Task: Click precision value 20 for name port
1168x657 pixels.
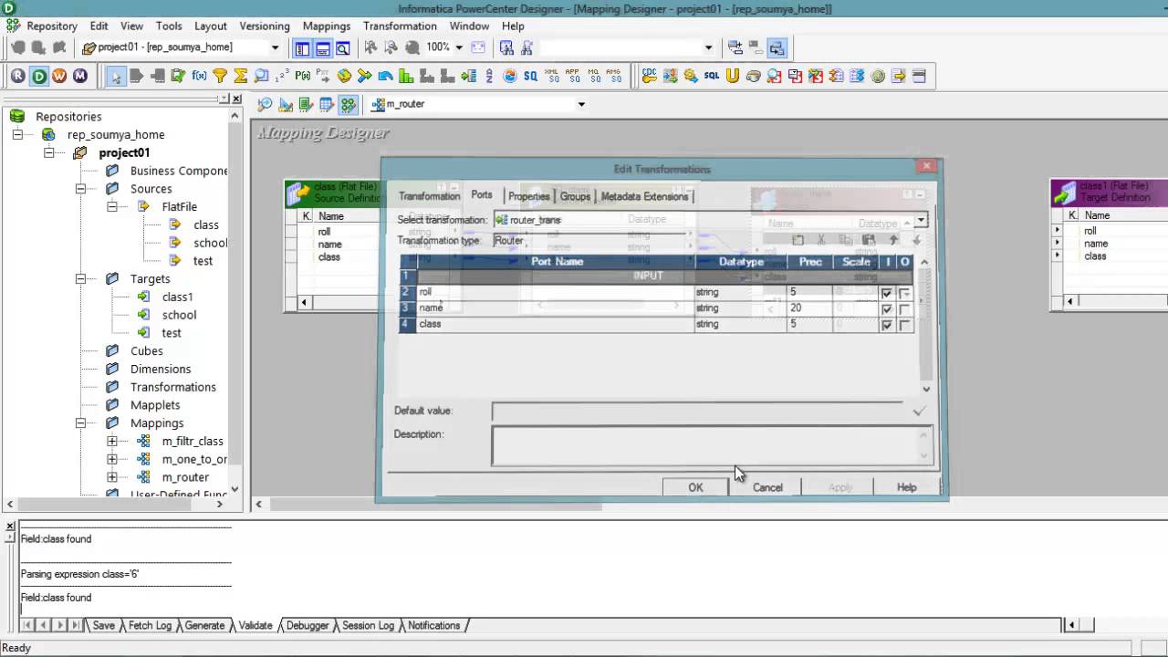Action: [x=809, y=308]
